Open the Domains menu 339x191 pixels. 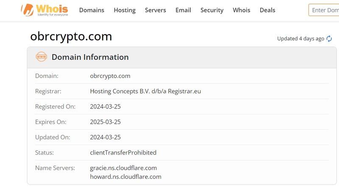coord(92,10)
